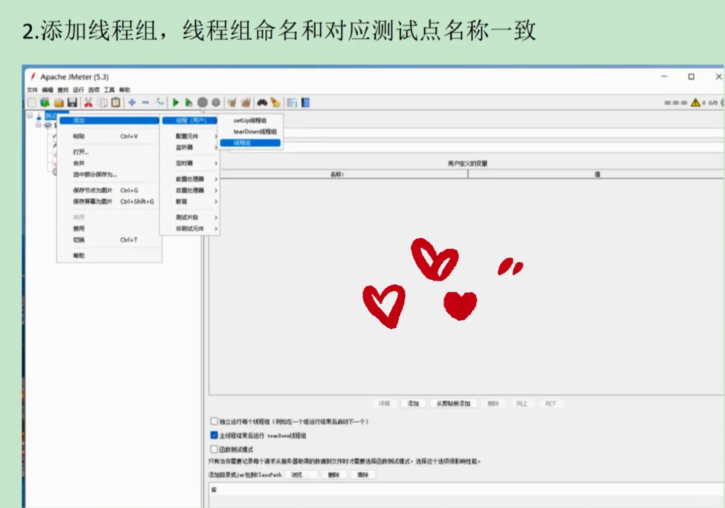Choose 保存屏幕为图片 from the context menu
This screenshot has height=508, width=725.
click(109, 201)
